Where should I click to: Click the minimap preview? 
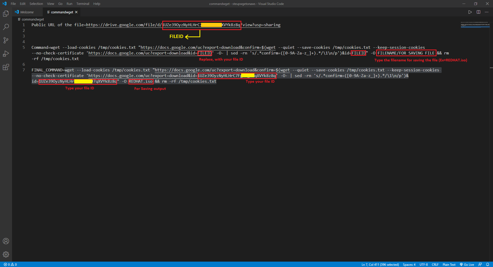475,25
